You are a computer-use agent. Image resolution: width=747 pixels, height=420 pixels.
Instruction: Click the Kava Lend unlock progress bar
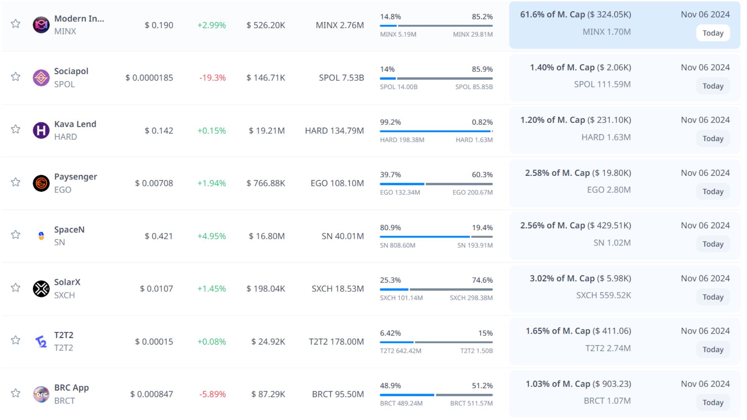436,131
